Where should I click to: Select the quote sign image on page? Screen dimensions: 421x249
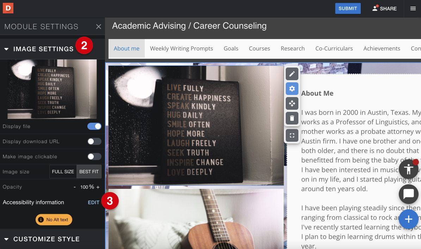[196, 126]
